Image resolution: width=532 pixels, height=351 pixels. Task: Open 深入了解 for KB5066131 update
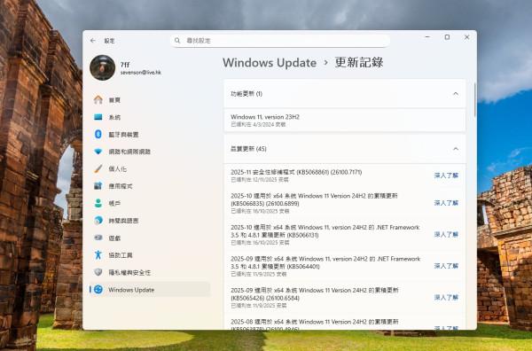[x=446, y=234]
